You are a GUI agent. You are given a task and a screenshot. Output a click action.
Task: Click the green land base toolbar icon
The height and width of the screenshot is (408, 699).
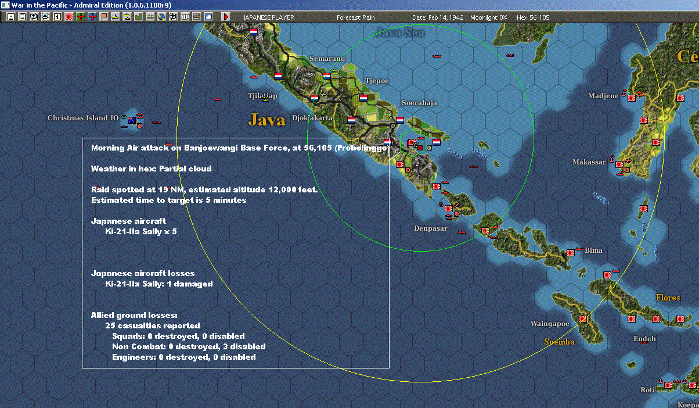coord(139,17)
